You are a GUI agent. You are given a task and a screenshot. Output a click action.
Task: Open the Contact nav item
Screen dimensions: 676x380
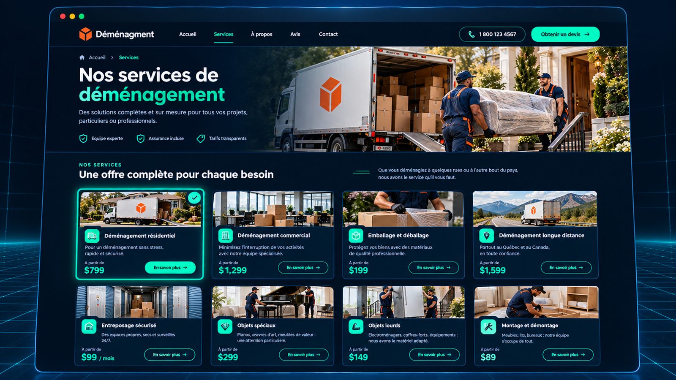click(x=328, y=34)
